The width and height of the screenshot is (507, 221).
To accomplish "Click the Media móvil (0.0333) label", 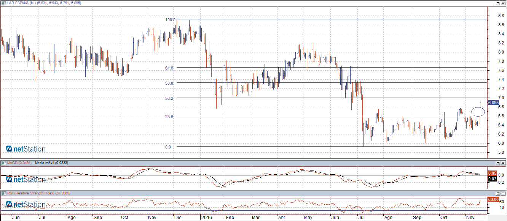I will click(x=51, y=163).
